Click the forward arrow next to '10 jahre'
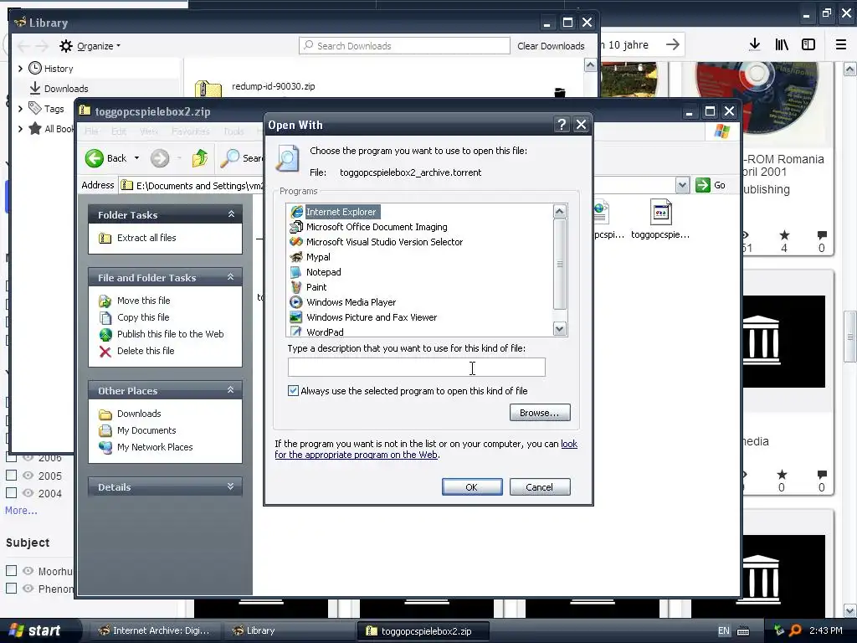 coord(673,44)
